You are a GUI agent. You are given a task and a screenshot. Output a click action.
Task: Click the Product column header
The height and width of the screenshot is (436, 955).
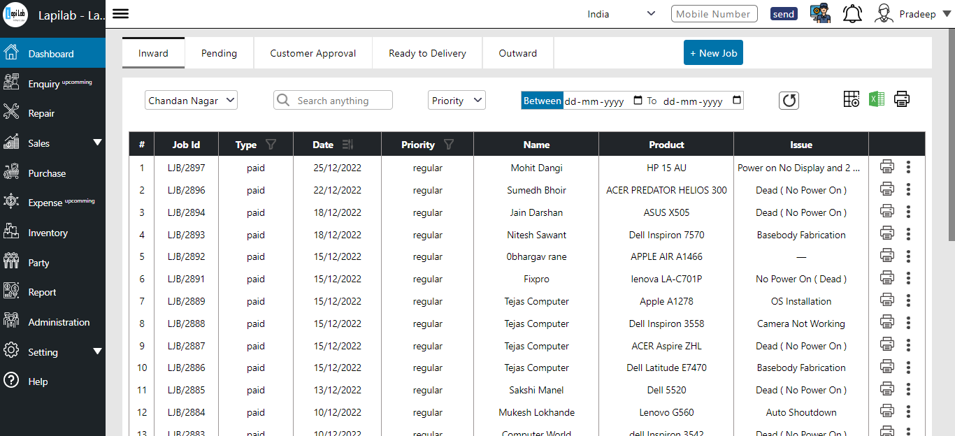click(666, 145)
